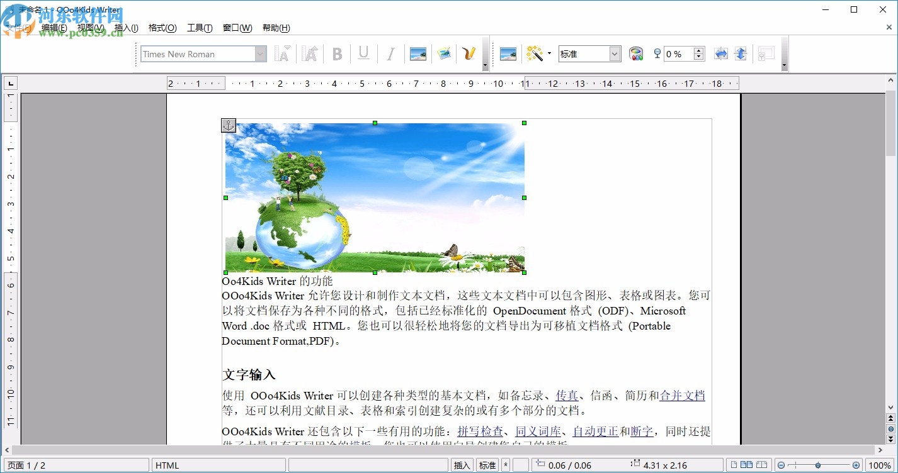
Task: Select the earth landscape image in document
Action: point(375,198)
